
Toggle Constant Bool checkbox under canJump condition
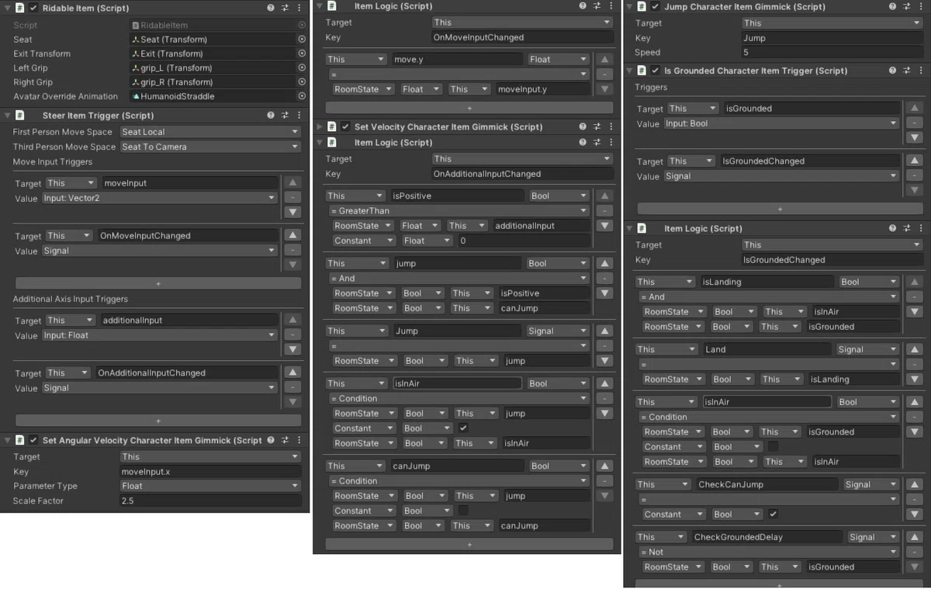463,511
